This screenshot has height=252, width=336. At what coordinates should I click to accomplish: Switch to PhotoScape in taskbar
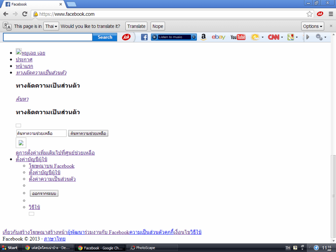(153, 248)
